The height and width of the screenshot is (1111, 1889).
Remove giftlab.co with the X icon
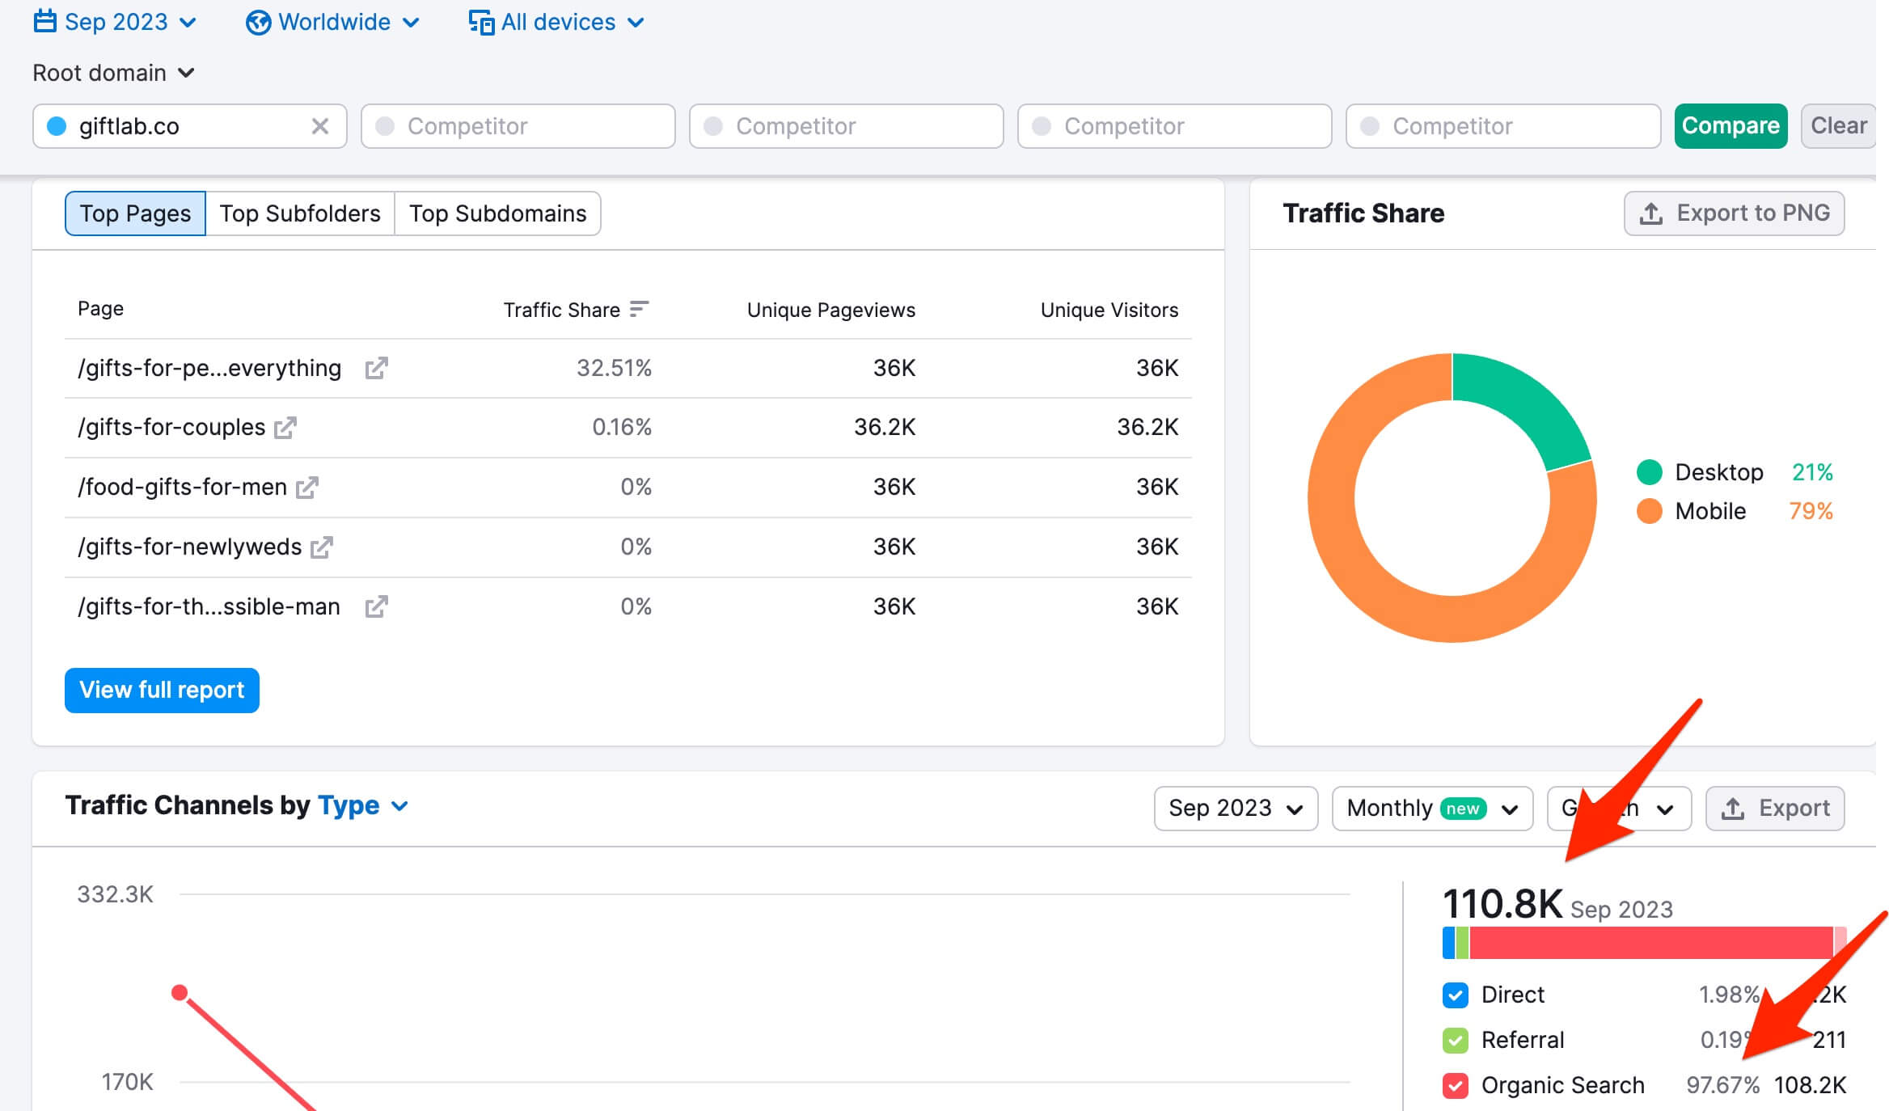point(320,126)
